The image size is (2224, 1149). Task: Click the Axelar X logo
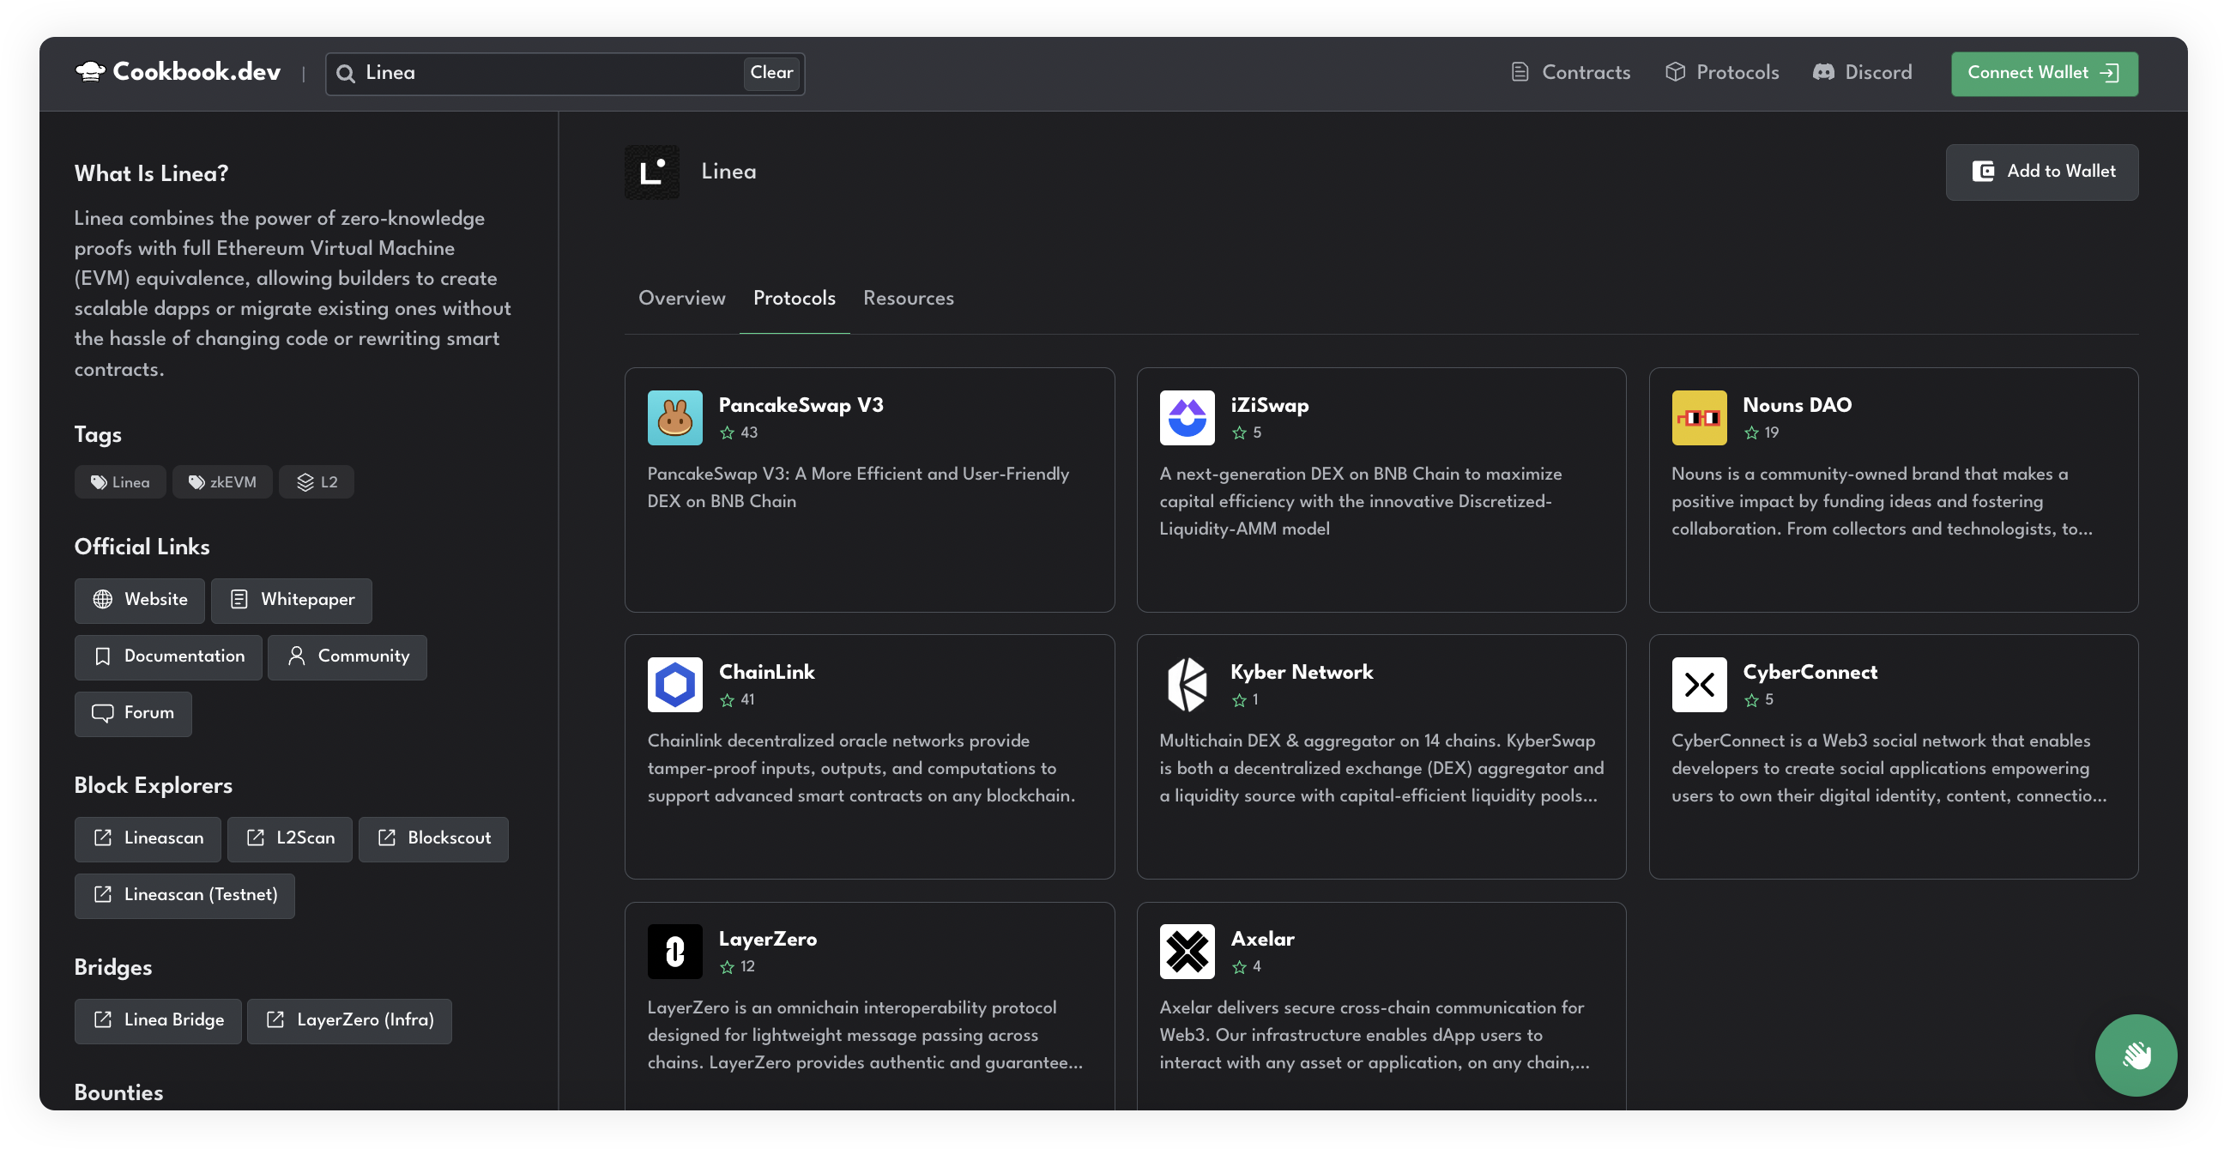pyautogui.click(x=1187, y=952)
